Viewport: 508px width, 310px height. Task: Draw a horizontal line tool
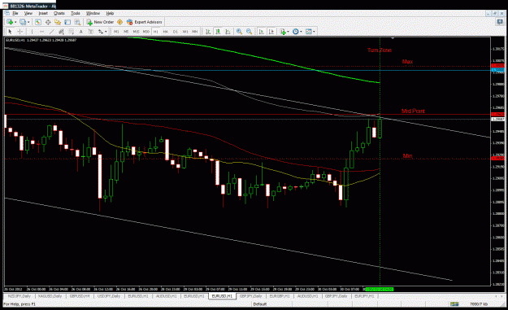[41, 32]
